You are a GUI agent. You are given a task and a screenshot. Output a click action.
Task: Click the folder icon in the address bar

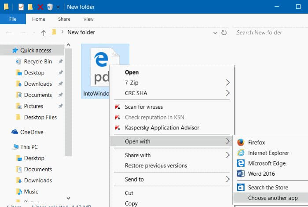[x=54, y=32]
